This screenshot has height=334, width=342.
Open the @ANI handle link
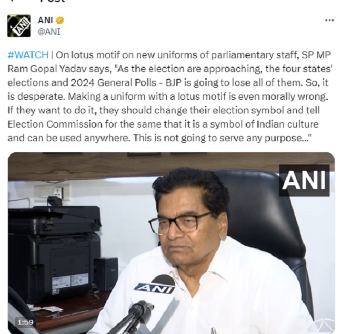[49, 31]
